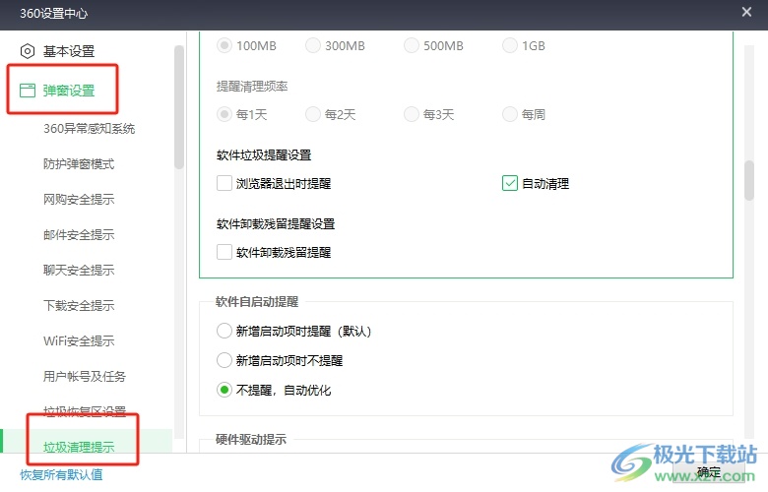The width and height of the screenshot is (768, 492).
Task: Go to 防护弹窗模式
Action: coord(79,163)
